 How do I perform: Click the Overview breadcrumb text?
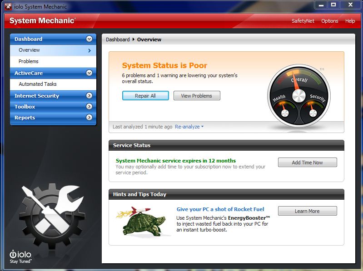(x=149, y=39)
